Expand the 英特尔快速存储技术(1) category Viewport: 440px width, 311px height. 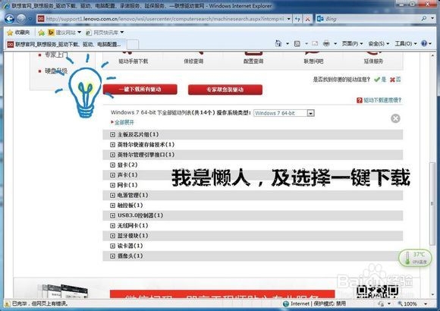(x=112, y=145)
